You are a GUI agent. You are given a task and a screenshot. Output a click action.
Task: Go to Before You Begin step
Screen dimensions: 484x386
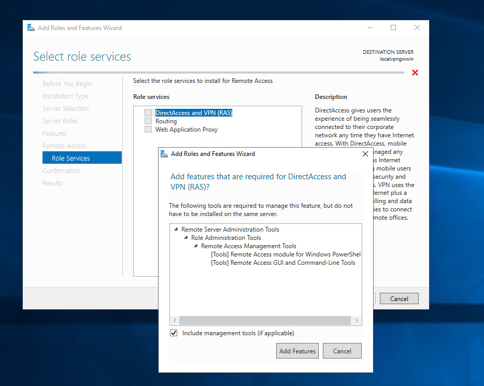click(67, 83)
